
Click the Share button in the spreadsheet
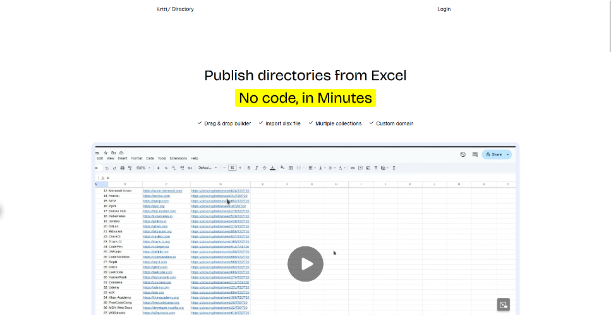(493, 154)
